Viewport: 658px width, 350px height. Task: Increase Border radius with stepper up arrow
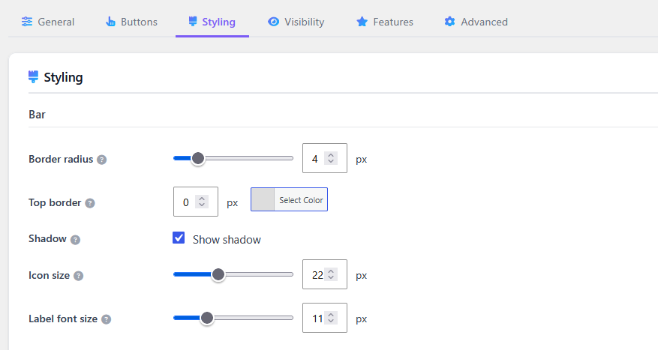click(x=331, y=155)
